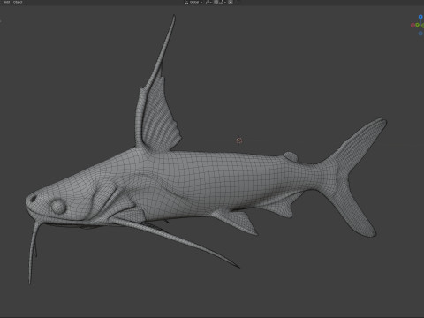
Task: Open the Add menu in viewport header
Action: (x=7, y=2)
